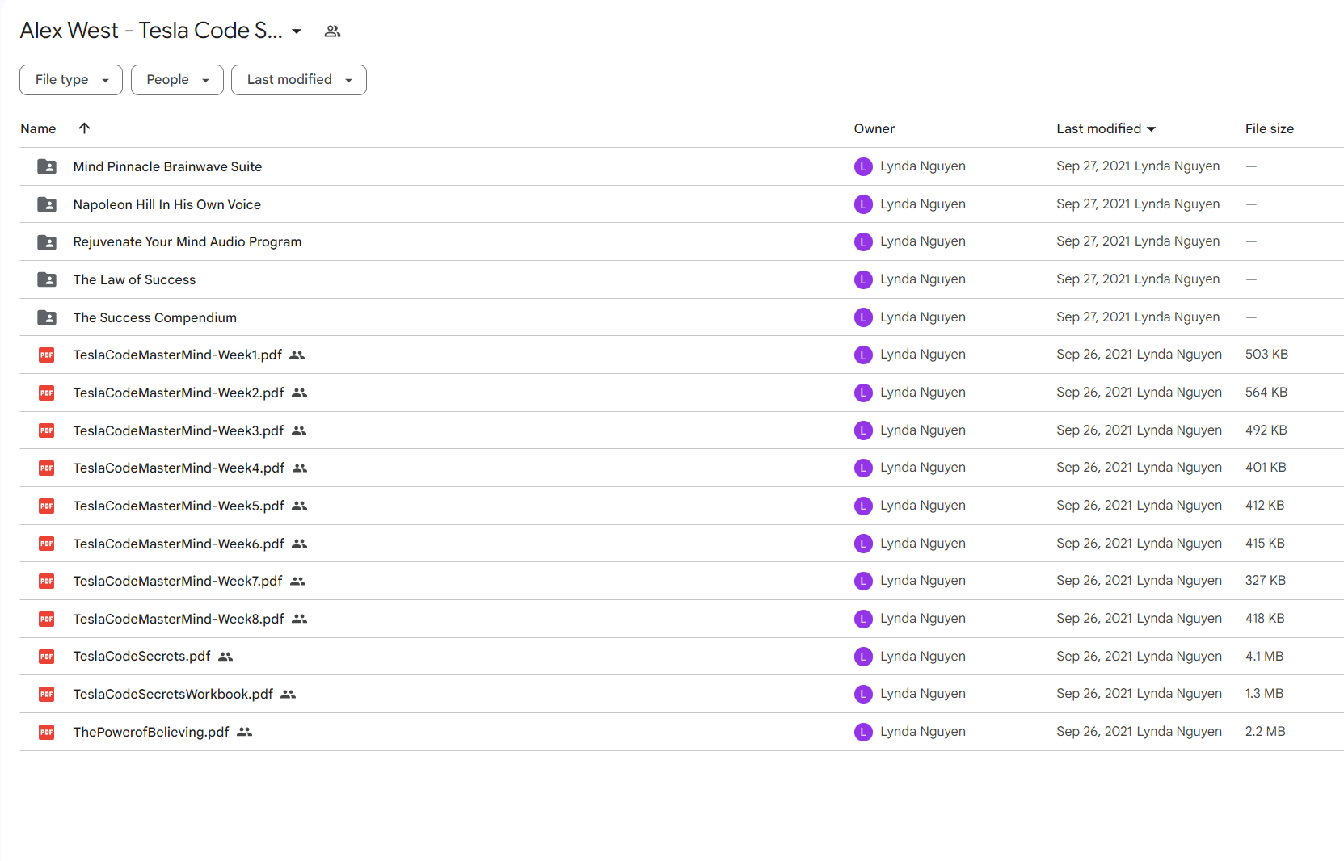Open the Rejuvenate Your Mind Audio Program name
1344x861 pixels.
pyautogui.click(x=187, y=241)
